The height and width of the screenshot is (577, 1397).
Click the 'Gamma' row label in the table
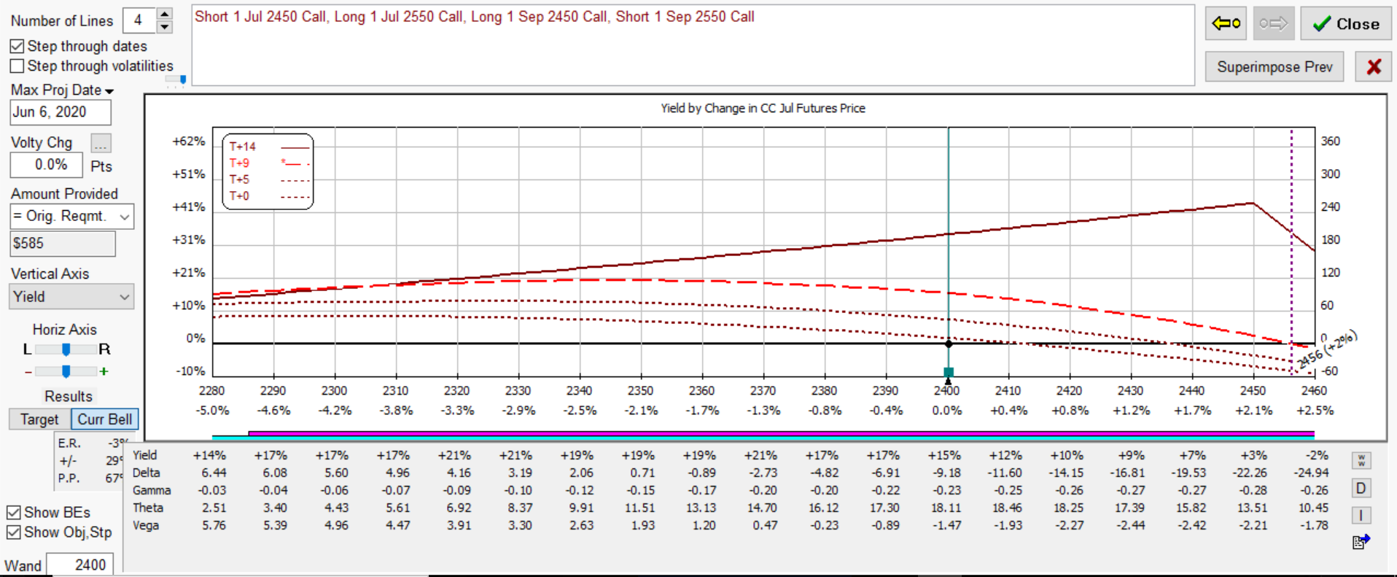[x=152, y=490]
